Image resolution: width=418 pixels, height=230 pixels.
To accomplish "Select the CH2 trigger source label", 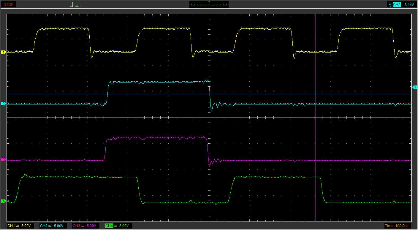I will tap(397, 5).
